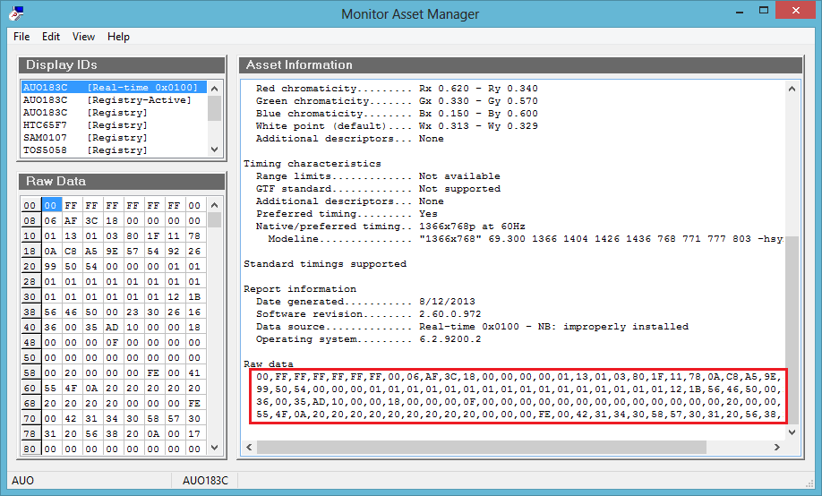
Task: Click the White point (default) line
Action: click(x=397, y=126)
